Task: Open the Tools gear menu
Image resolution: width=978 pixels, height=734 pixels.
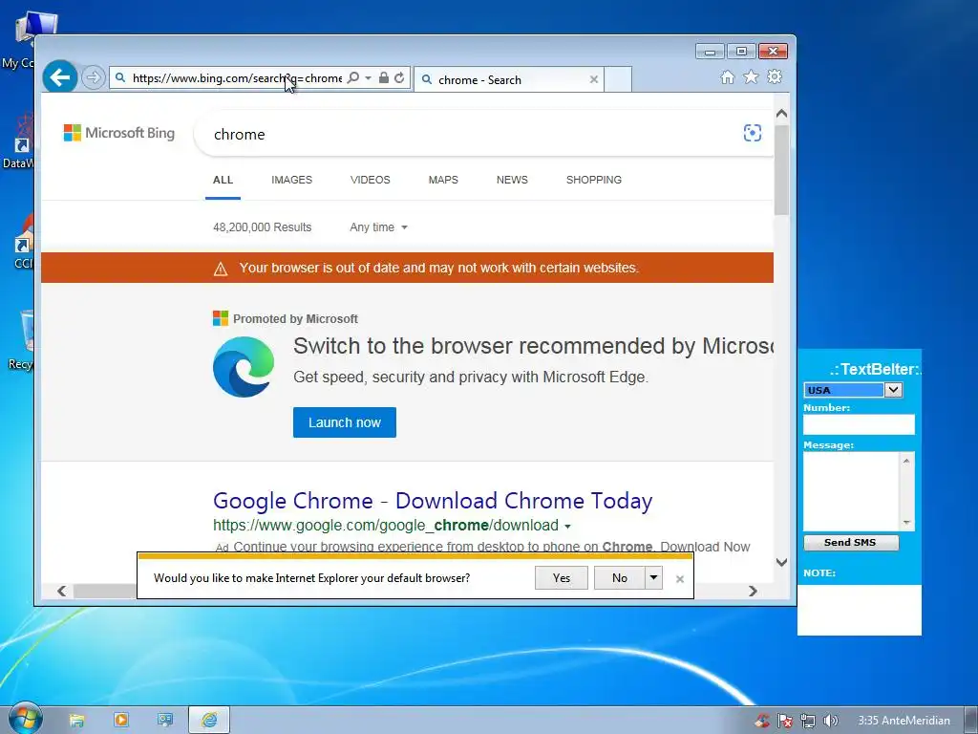Action: pyautogui.click(x=775, y=76)
